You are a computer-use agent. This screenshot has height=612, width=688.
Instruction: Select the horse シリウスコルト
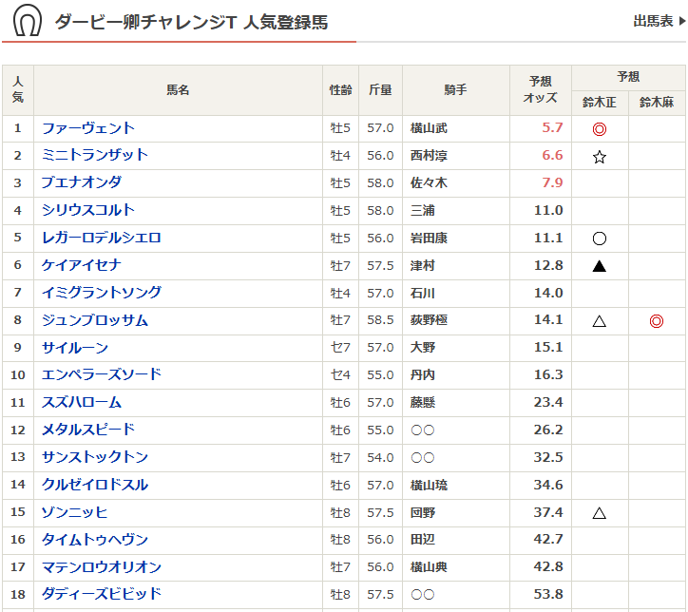pyautogui.click(x=88, y=210)
